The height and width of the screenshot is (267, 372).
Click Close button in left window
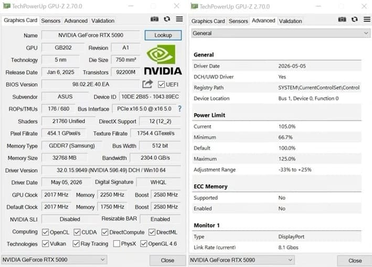pyautogui.click(x=167, y=260)
